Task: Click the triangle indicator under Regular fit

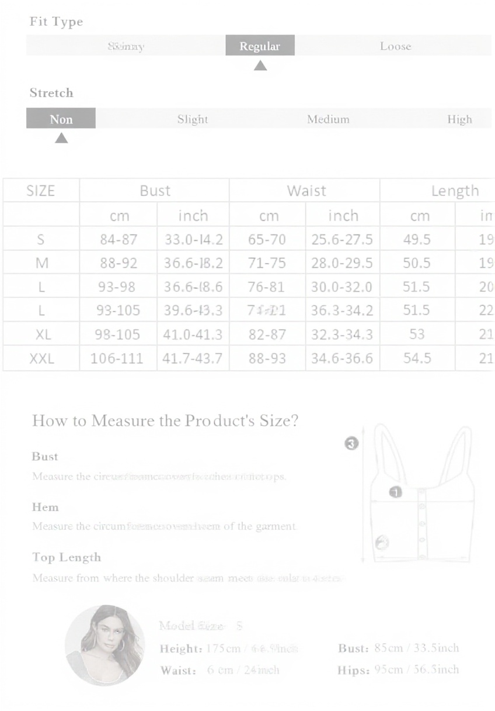Action: 260,65
